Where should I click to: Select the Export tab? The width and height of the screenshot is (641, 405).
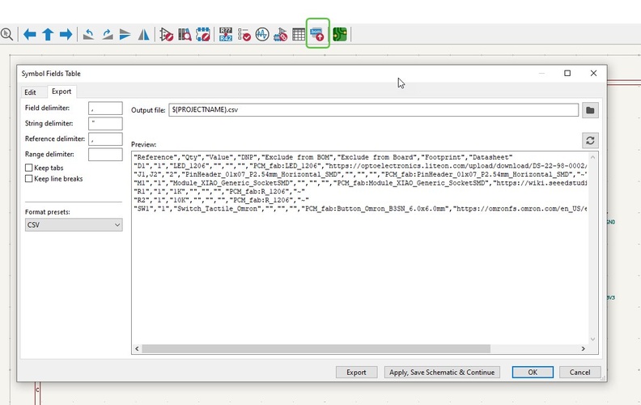click(62, 92)
